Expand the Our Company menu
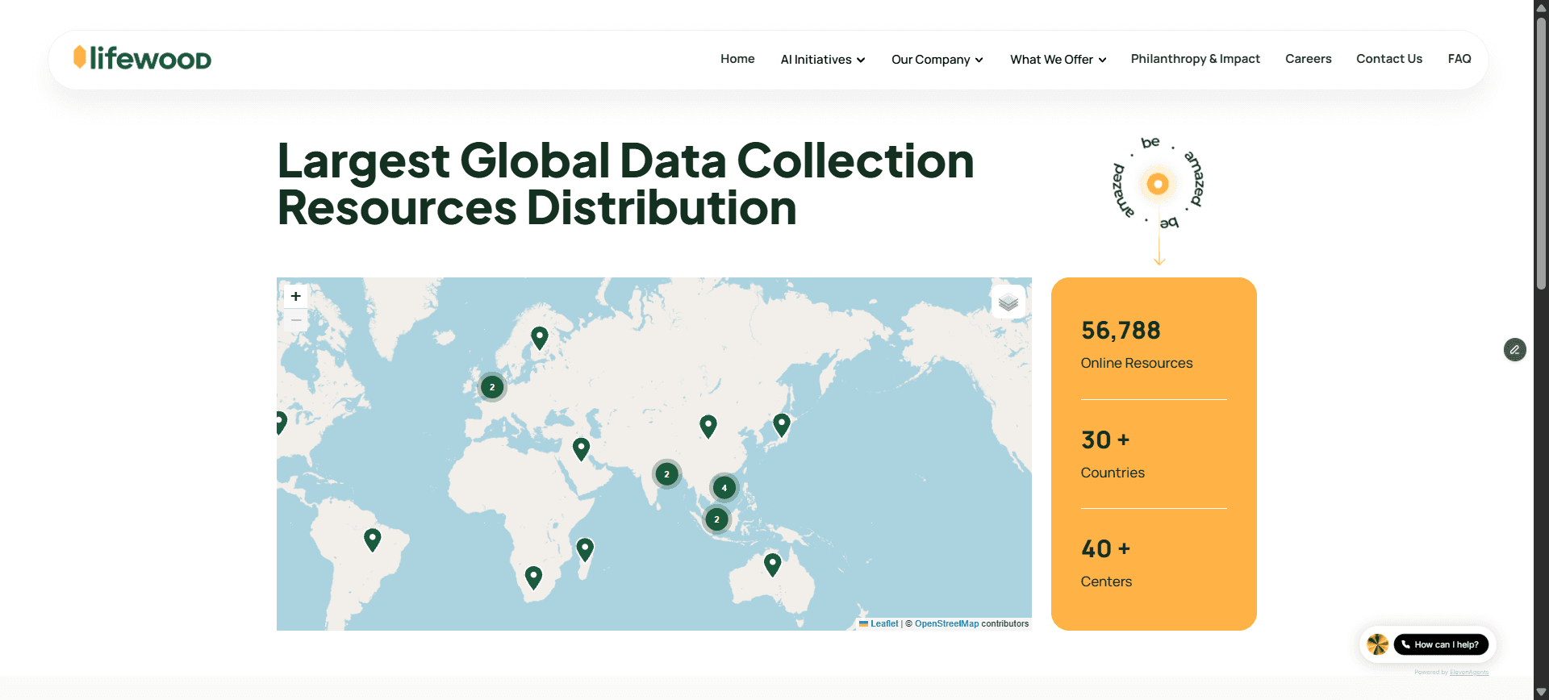This screenshot has height=700, width=1549. coord(937,60)
